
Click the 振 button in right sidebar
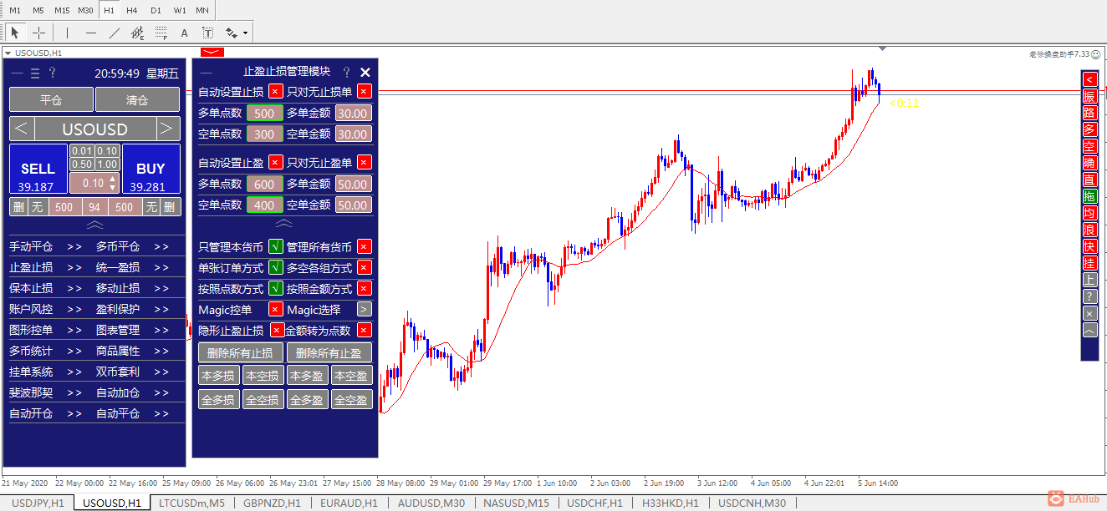[x=1089, y=95]
